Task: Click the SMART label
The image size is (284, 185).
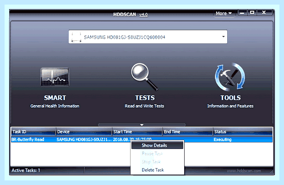Action: pos(55,98)
